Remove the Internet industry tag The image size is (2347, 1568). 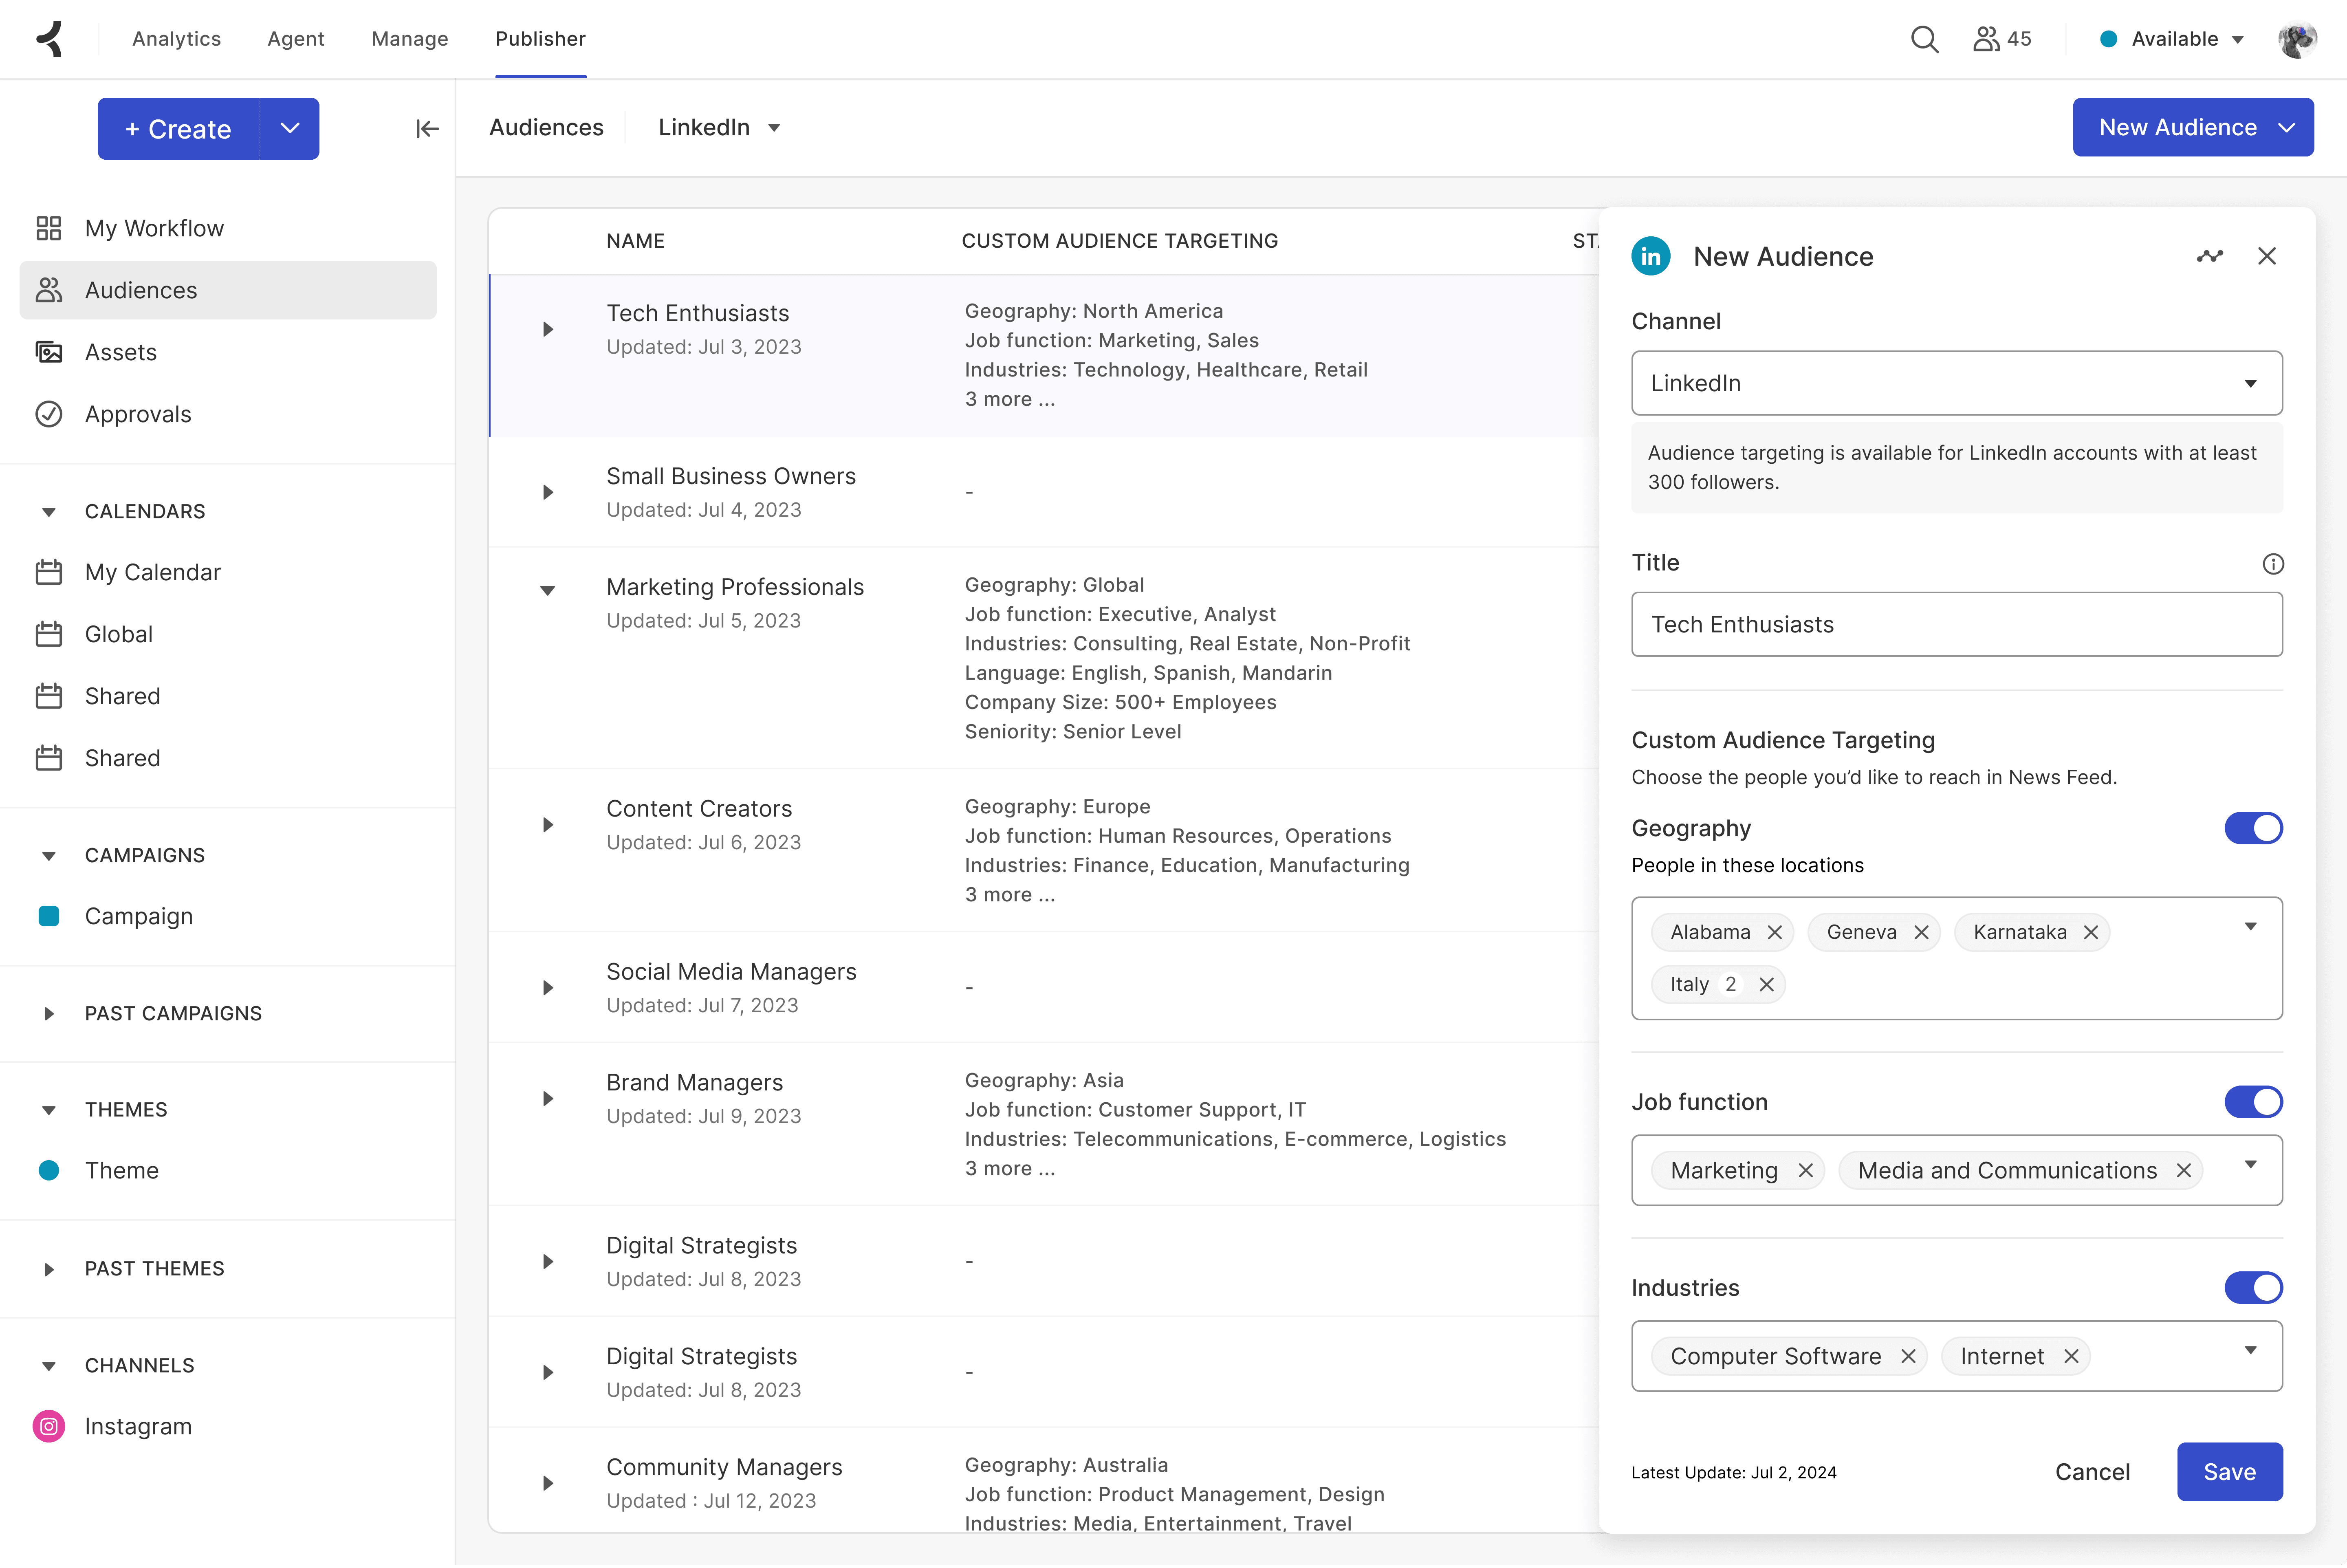2071,1356
